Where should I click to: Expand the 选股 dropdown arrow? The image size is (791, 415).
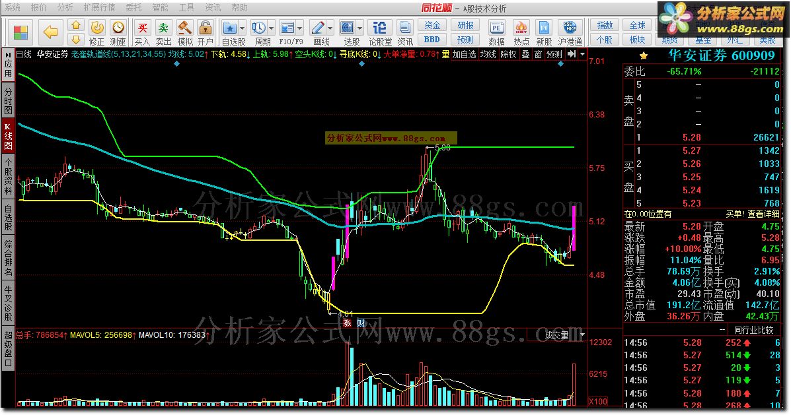(359, 28)
